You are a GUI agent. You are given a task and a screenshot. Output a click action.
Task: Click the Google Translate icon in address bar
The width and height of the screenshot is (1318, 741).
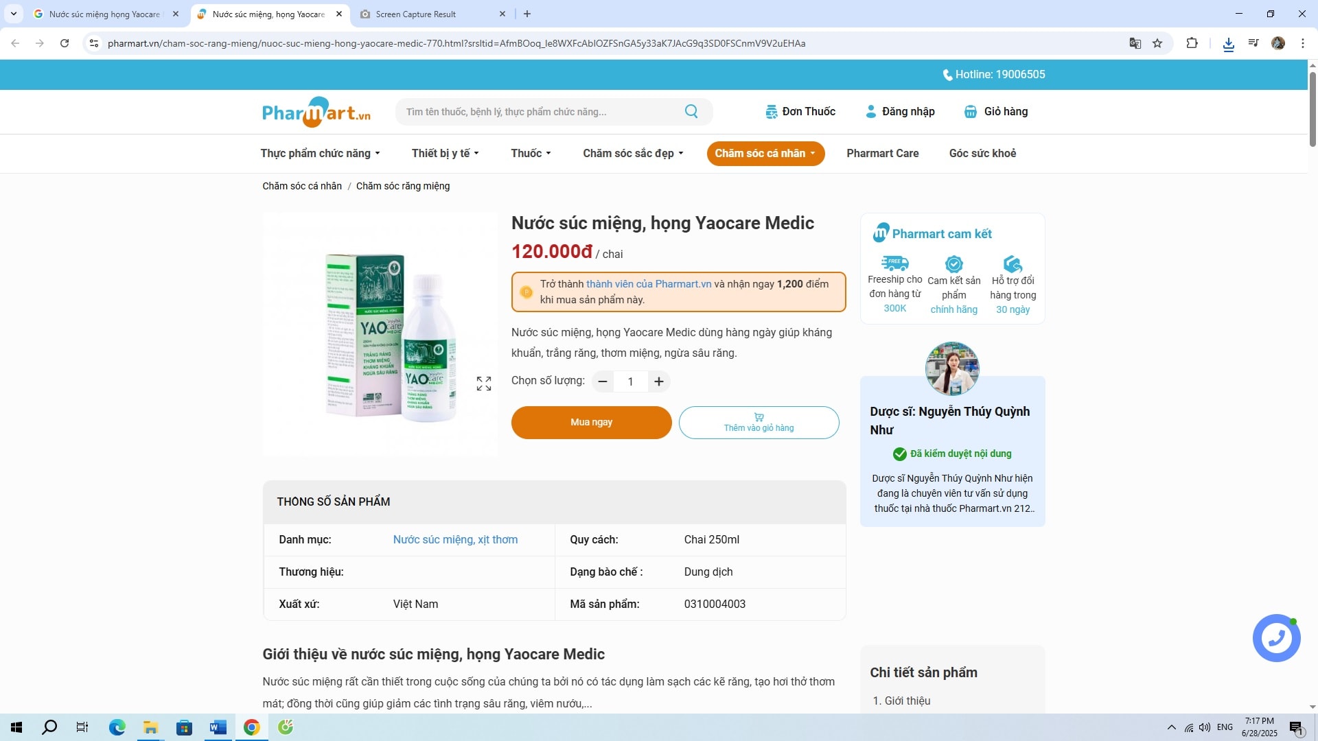pos(1135,43)
